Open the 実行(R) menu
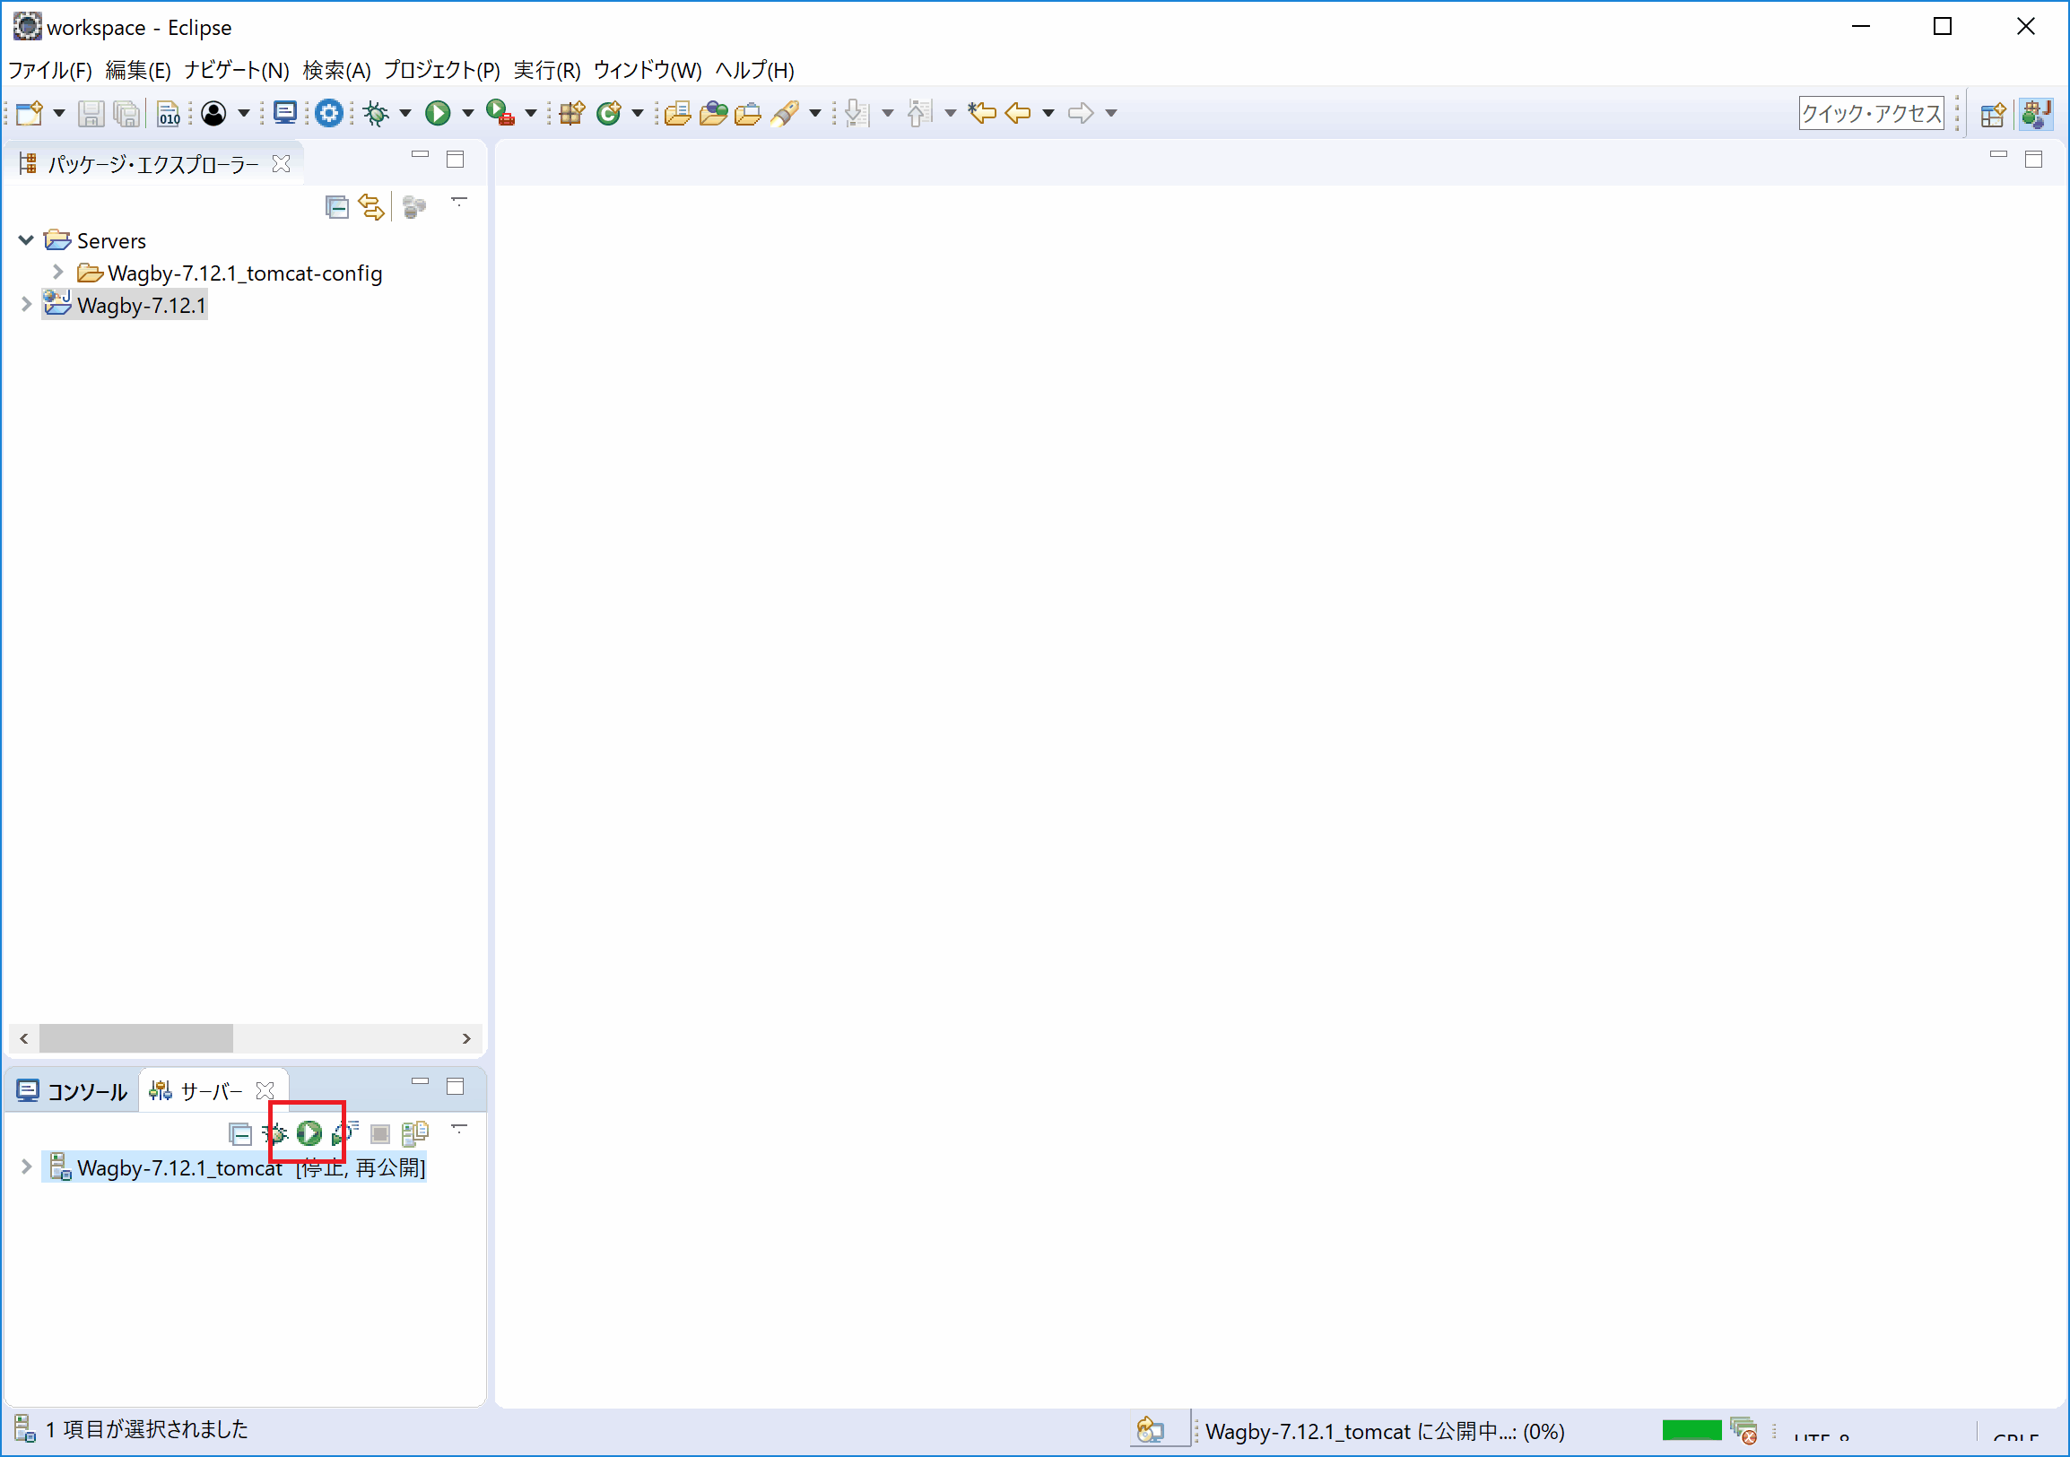 [x=547, y=70]
